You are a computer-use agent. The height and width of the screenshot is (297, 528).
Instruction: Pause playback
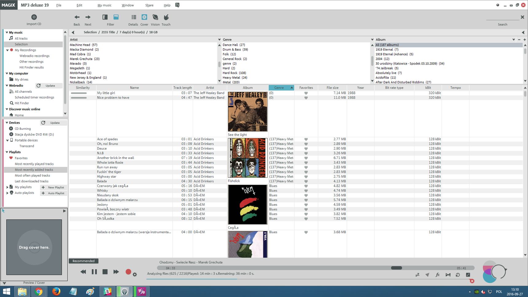[x=94, y=272]
